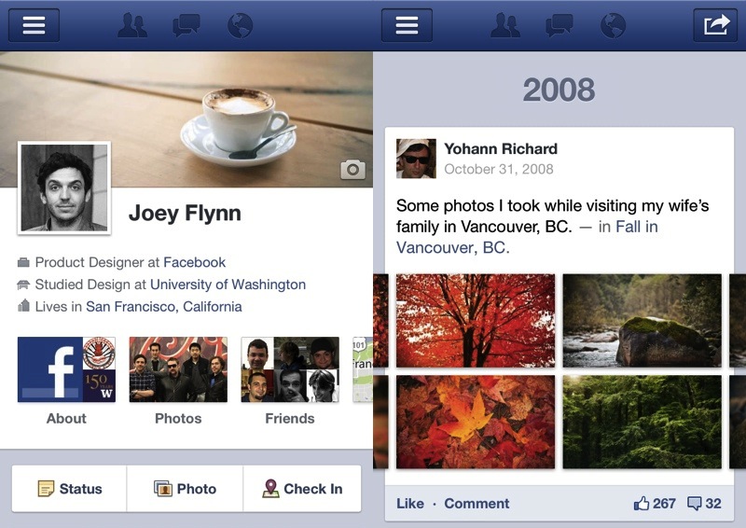746x528 pixels.
Task: Open University of Washington link
Action: [x=228, y=285]
